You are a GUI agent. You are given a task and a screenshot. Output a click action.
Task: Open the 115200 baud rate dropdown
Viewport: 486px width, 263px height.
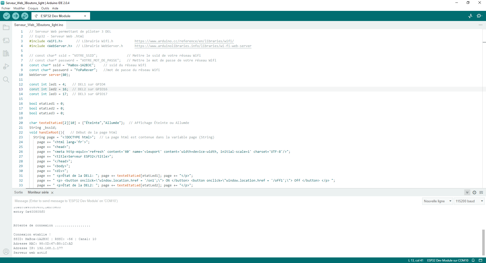coord(469,201)
